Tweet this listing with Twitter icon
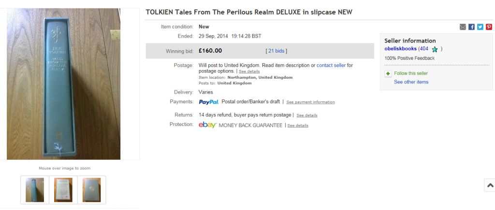This screenshot has width=495, height=210. click(480, 27)
